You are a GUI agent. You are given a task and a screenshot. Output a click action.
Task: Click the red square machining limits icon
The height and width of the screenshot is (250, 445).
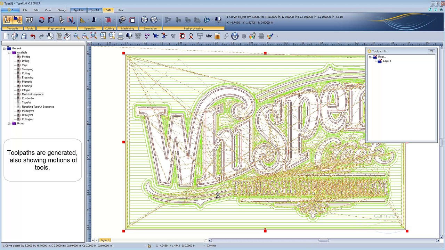[x=132, y=20]
